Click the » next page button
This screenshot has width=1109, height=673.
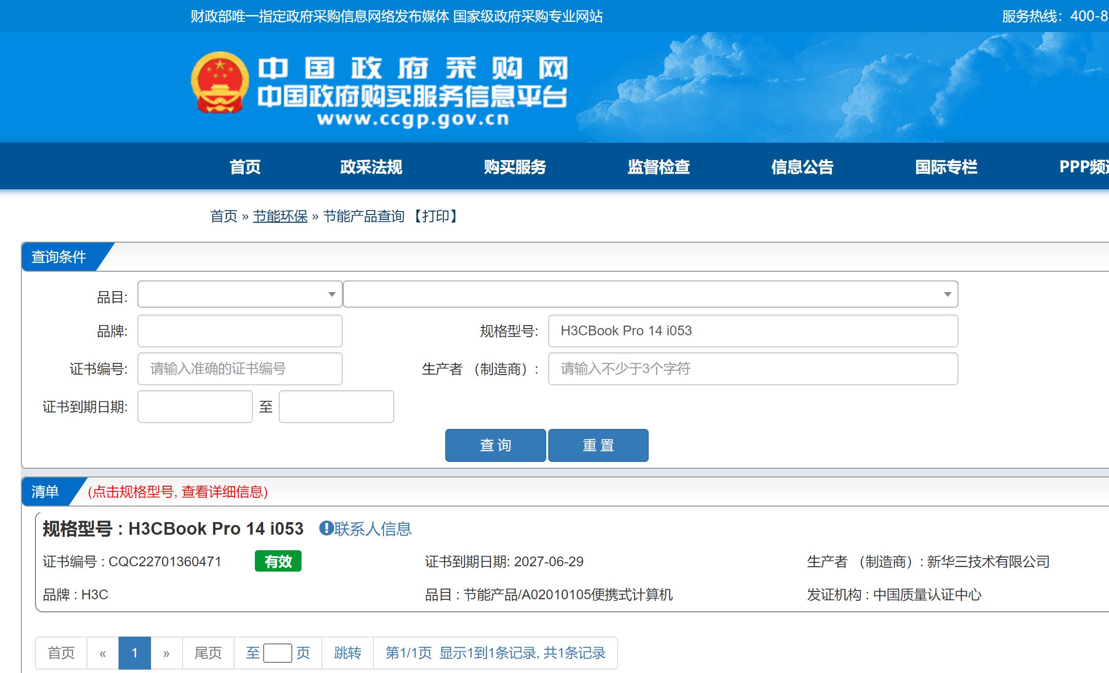click(167, 653)
